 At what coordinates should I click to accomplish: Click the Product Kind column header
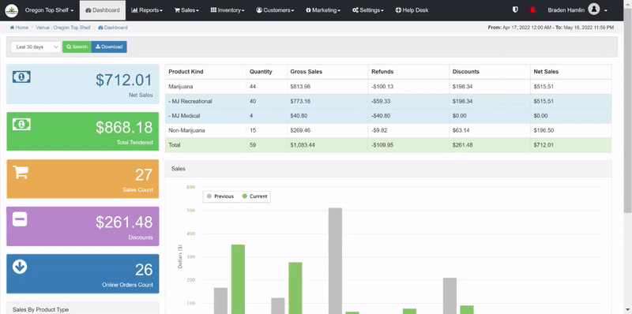click(x=186, y=72)
